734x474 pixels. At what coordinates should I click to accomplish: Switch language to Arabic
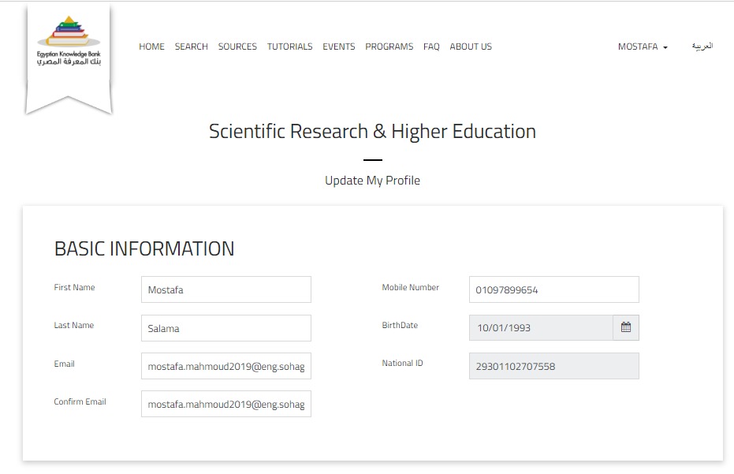tap(702, 47)
